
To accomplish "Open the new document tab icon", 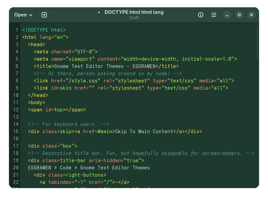I will (x=44, y=15).
